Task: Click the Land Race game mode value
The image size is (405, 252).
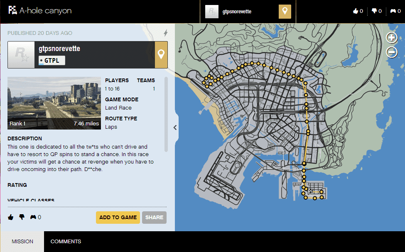Action: [x=118, y=108]
